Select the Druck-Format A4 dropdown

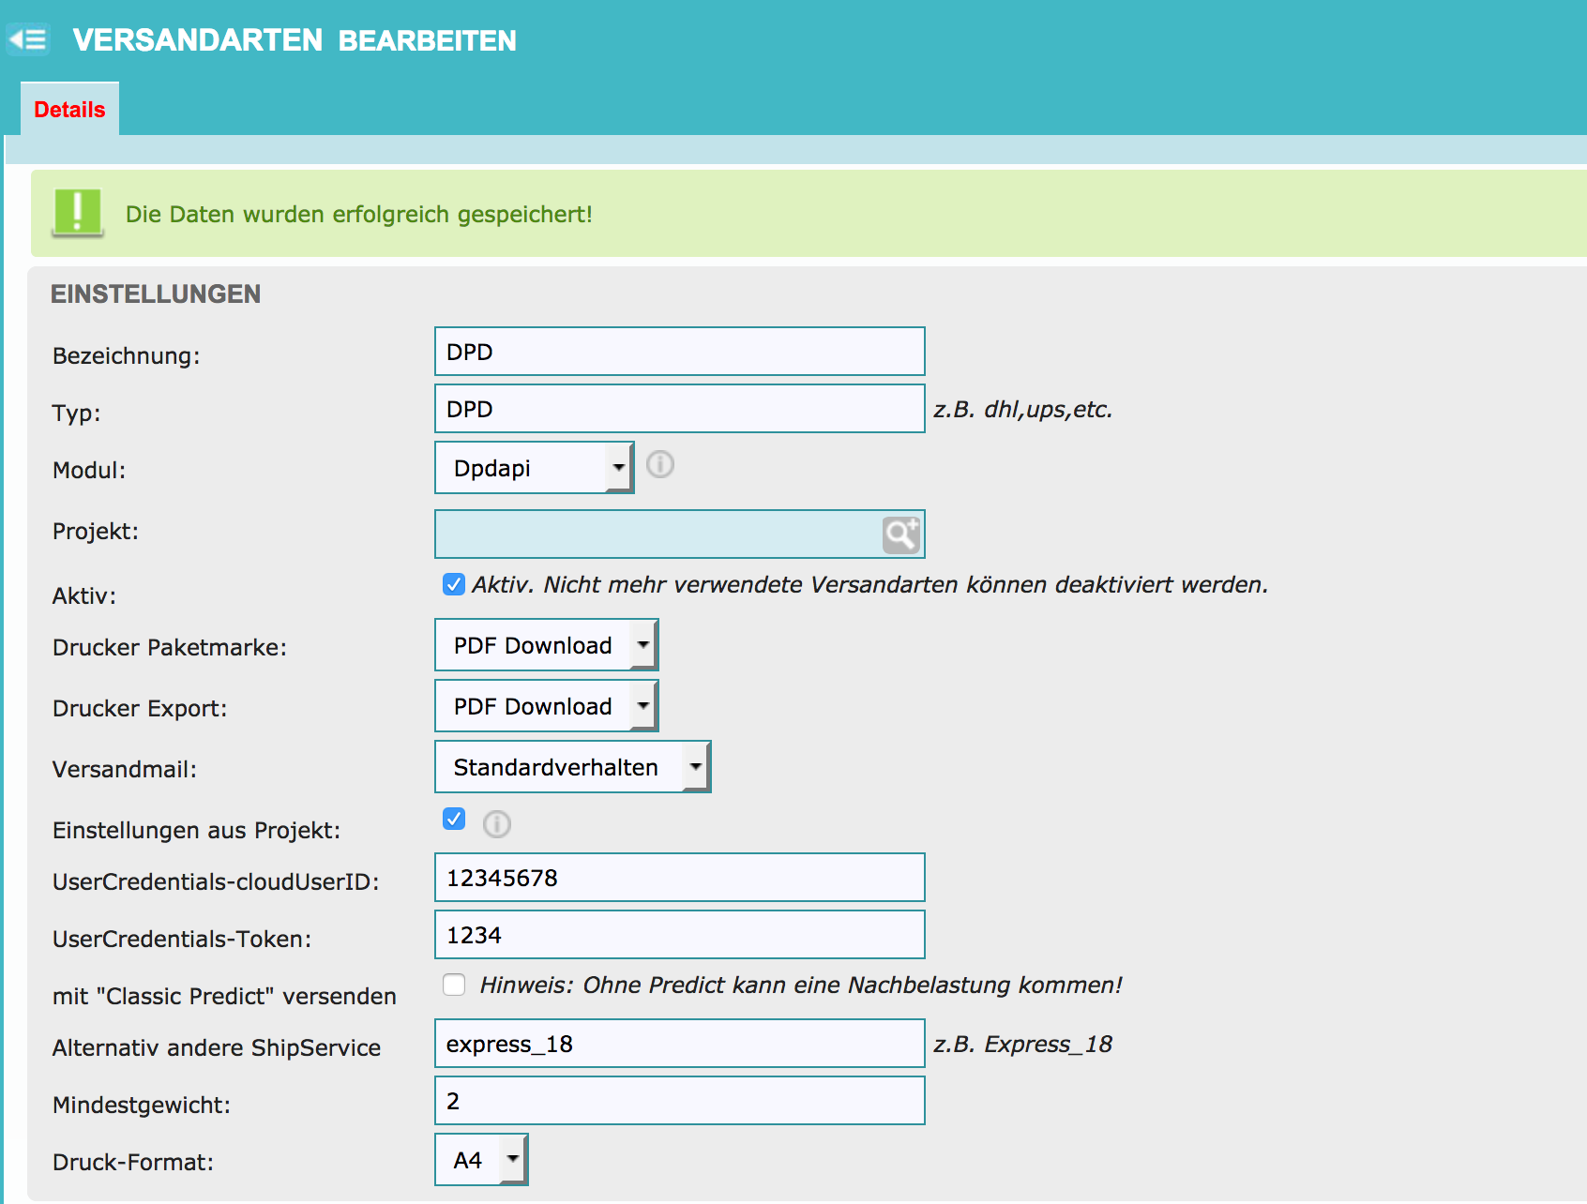(481, 1160)
